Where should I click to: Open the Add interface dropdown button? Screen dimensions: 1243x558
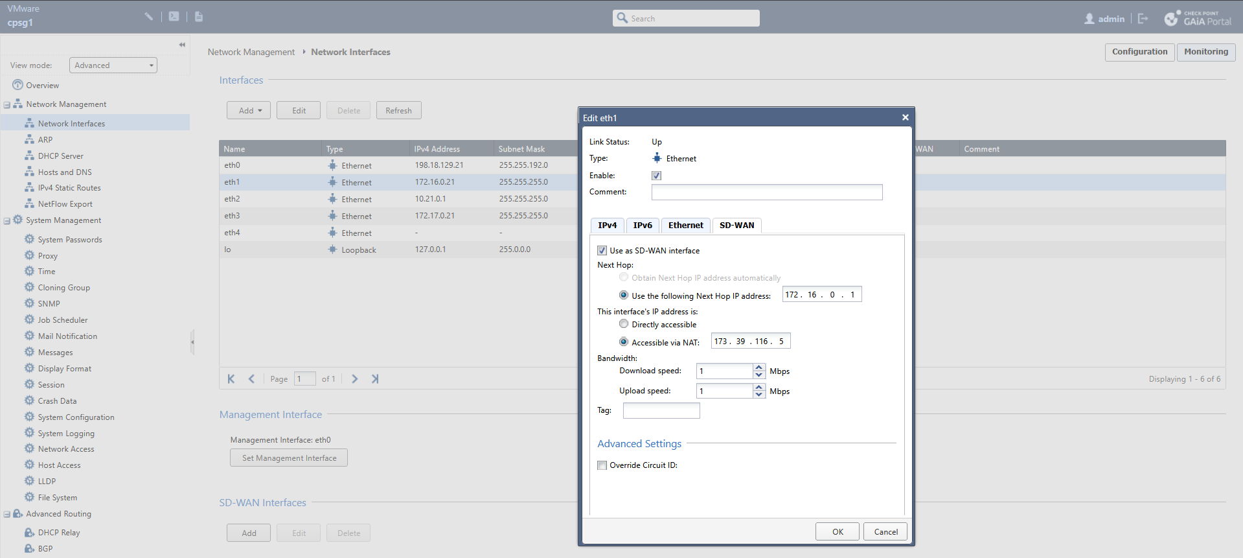(249, 111)
